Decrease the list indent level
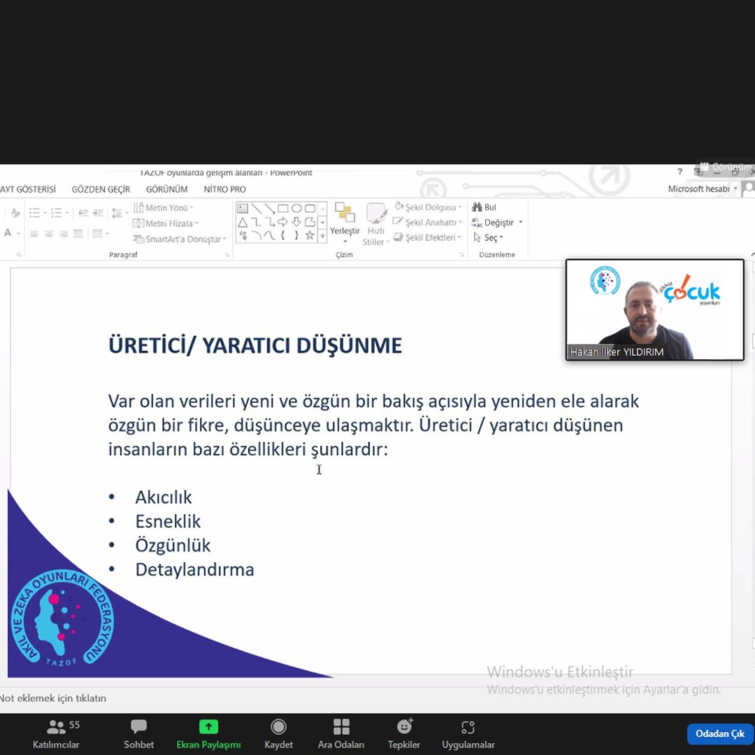Screen dimensions: 755x755 coord(82,213)
